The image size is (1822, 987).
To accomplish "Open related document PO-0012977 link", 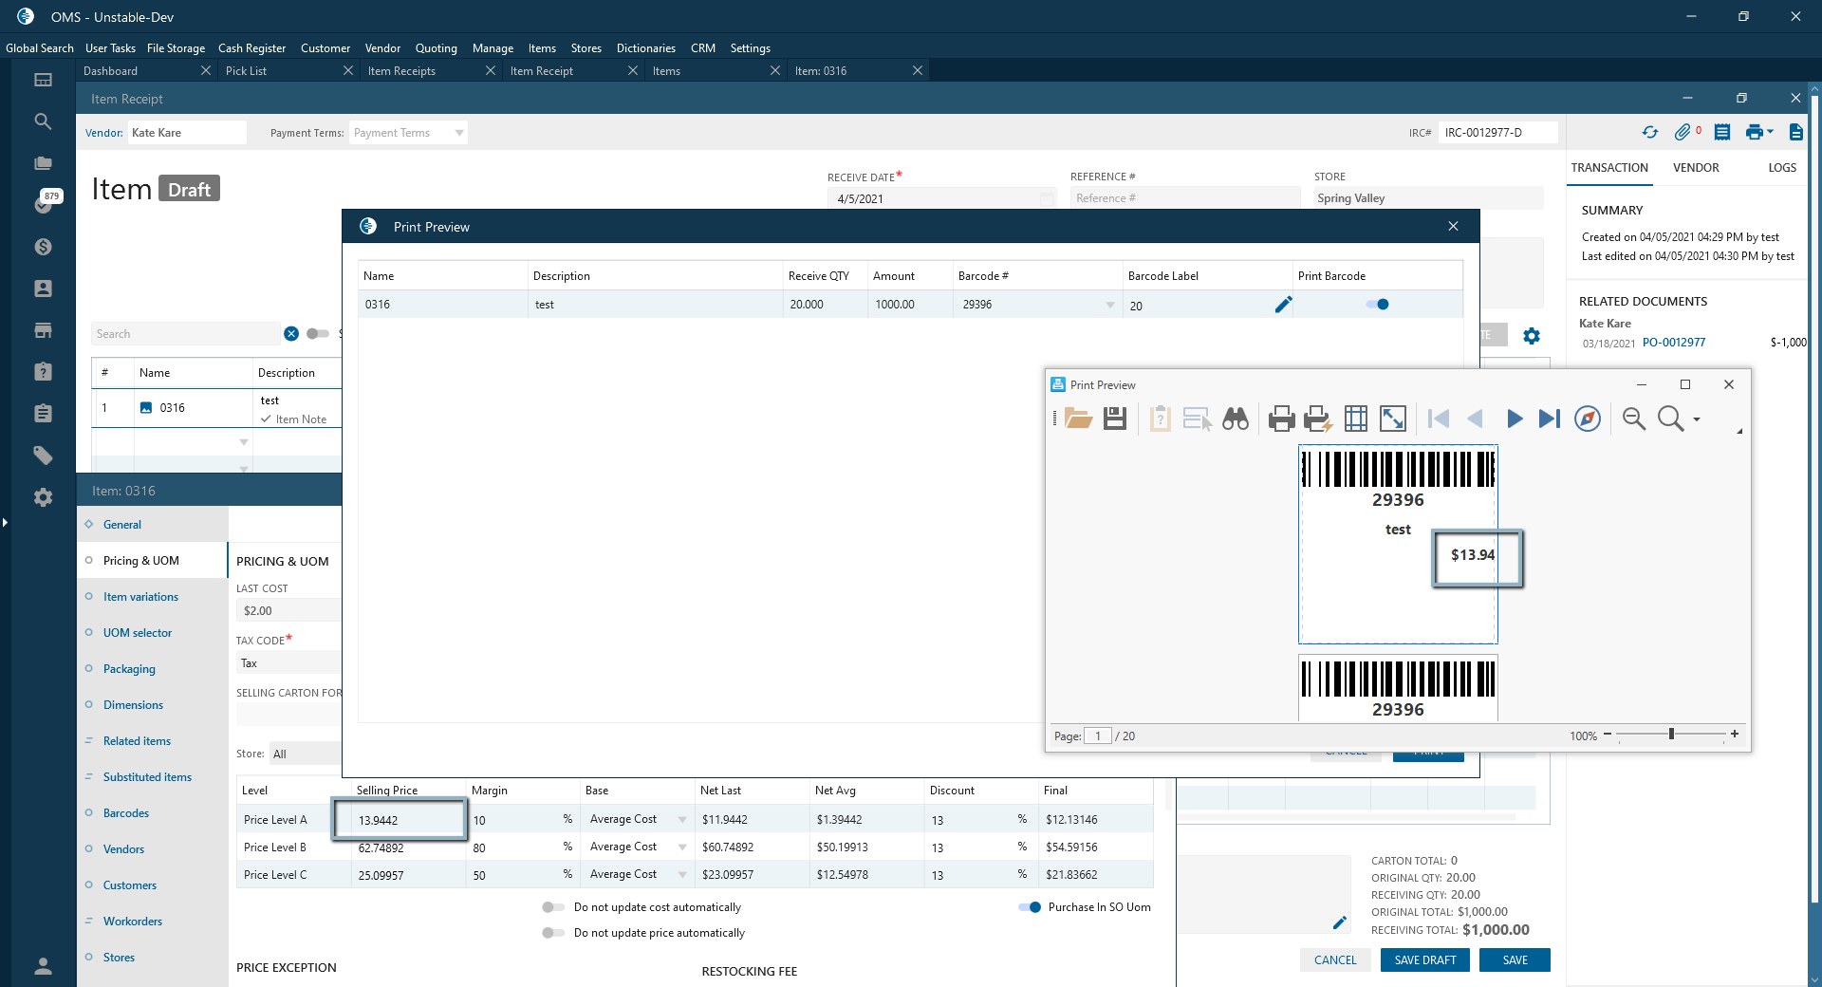I will tap(1674, 343).
